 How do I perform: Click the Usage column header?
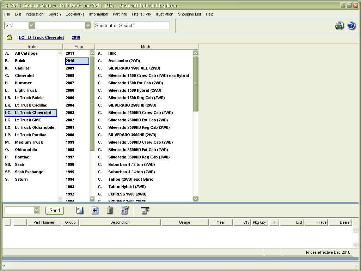point(185,222)
